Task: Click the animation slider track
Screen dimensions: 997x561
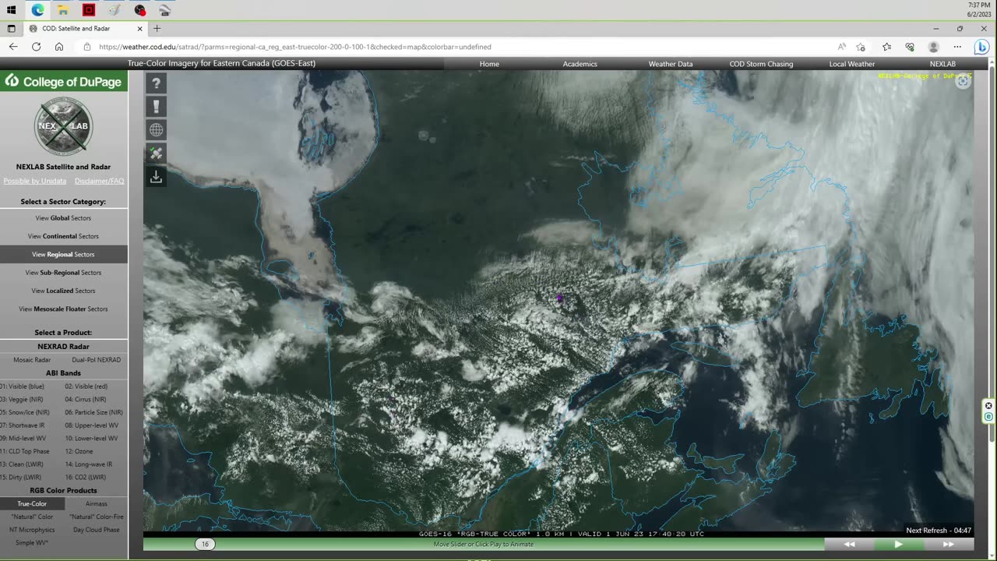Action: point(483,544)
